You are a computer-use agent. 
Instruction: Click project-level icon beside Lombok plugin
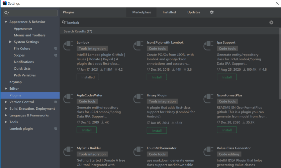point(56,129)
